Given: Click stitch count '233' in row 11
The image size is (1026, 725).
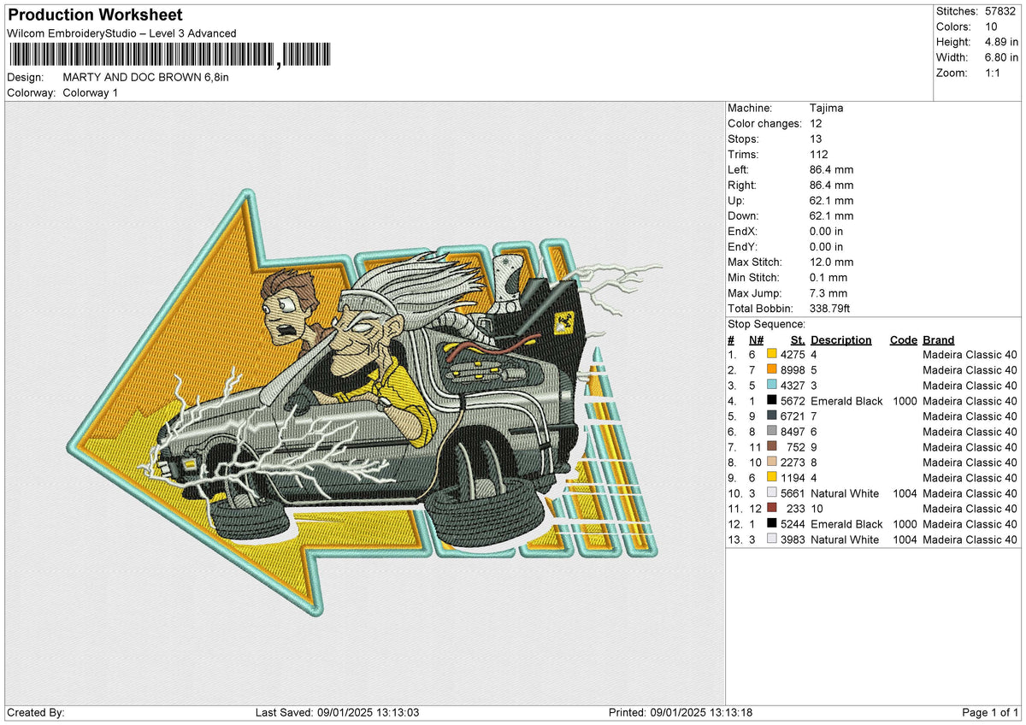Looking at the screenshot, I should coord(796,509).
